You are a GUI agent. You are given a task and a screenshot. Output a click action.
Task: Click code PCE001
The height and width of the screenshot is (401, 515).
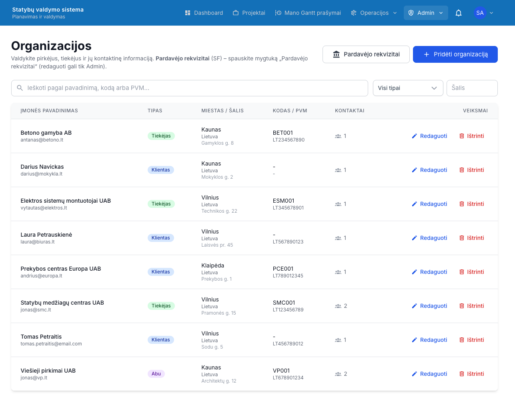pos(283,269)
